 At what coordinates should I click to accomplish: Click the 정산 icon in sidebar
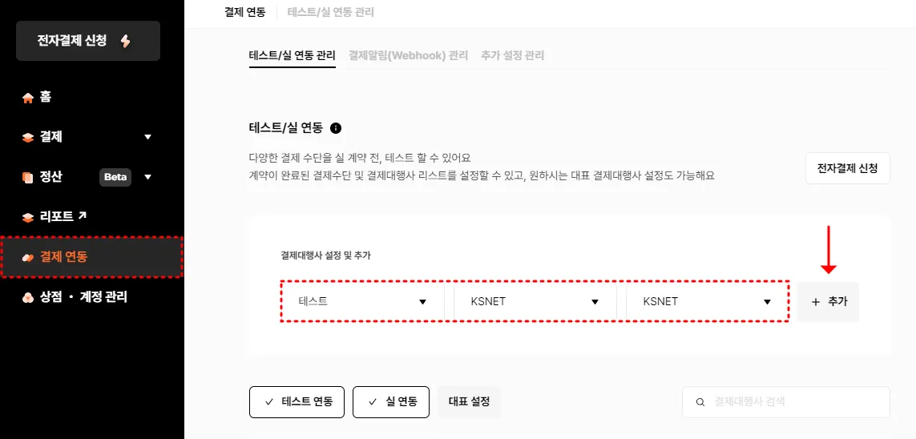pyautogui.click(x=28, y=177)
